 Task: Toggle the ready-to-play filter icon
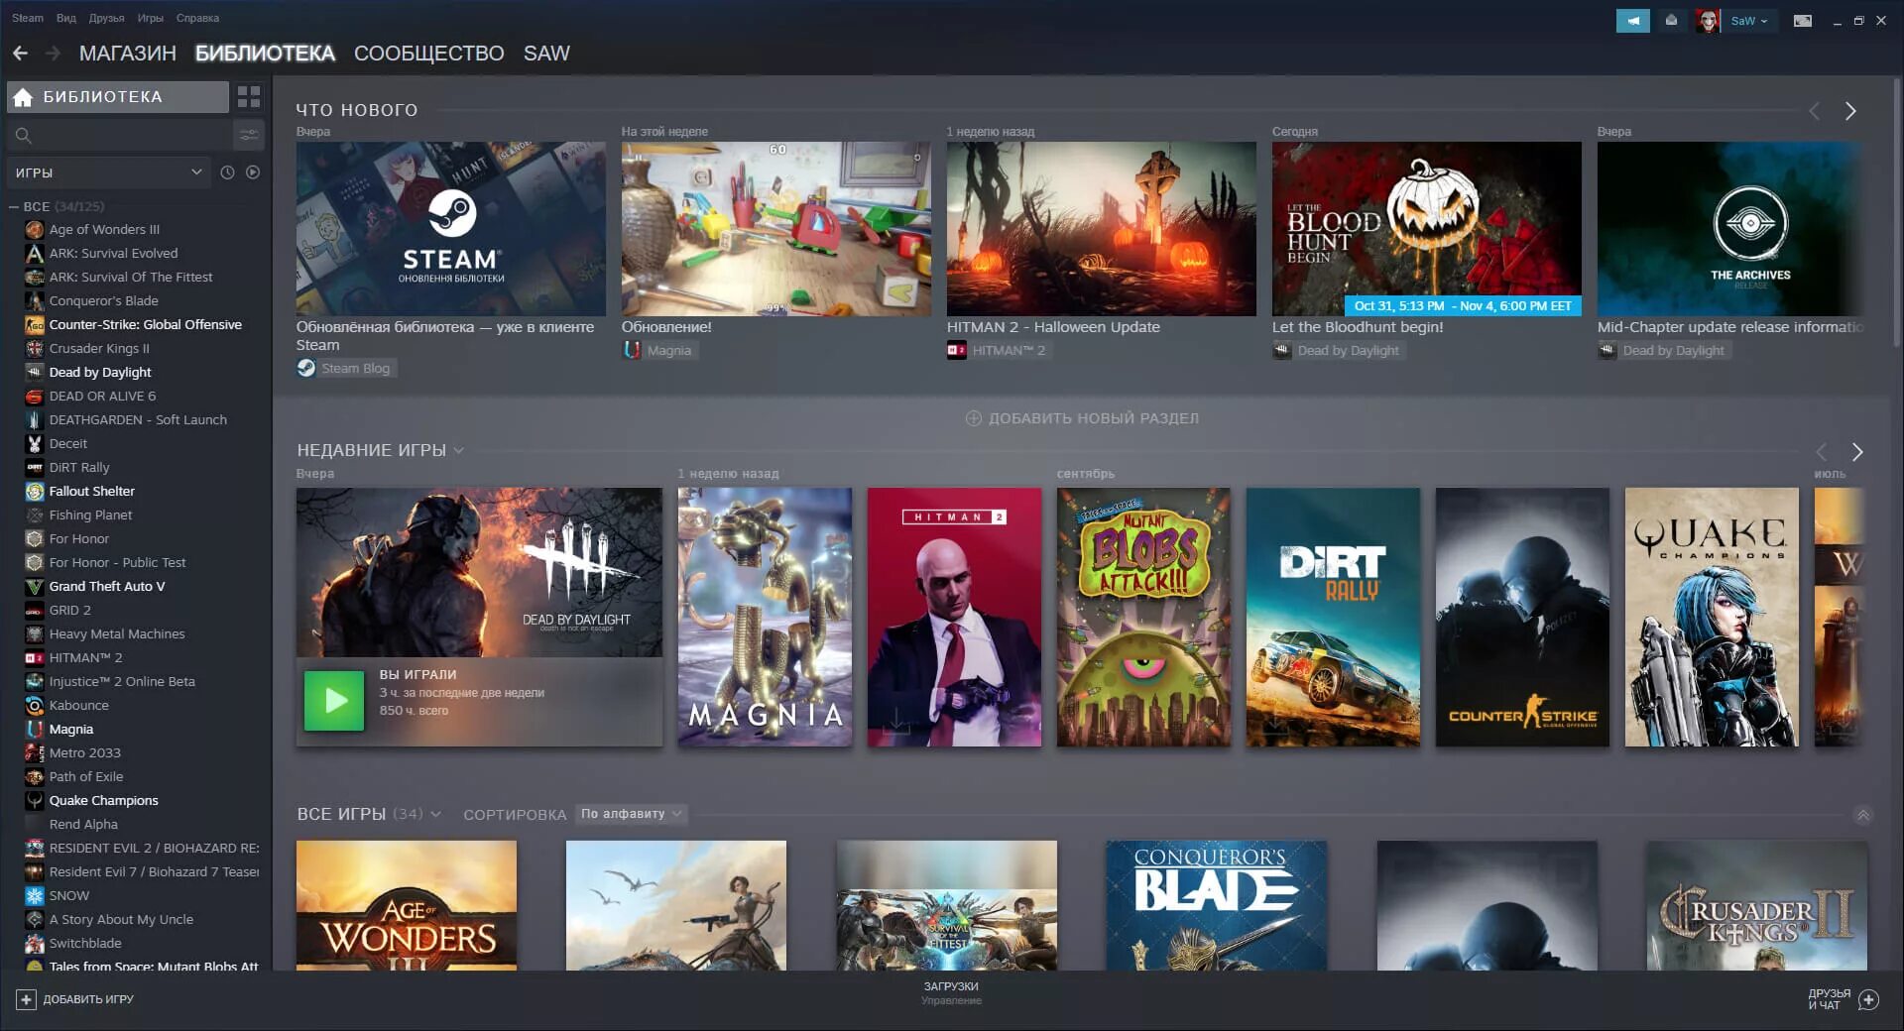[253, 172]
